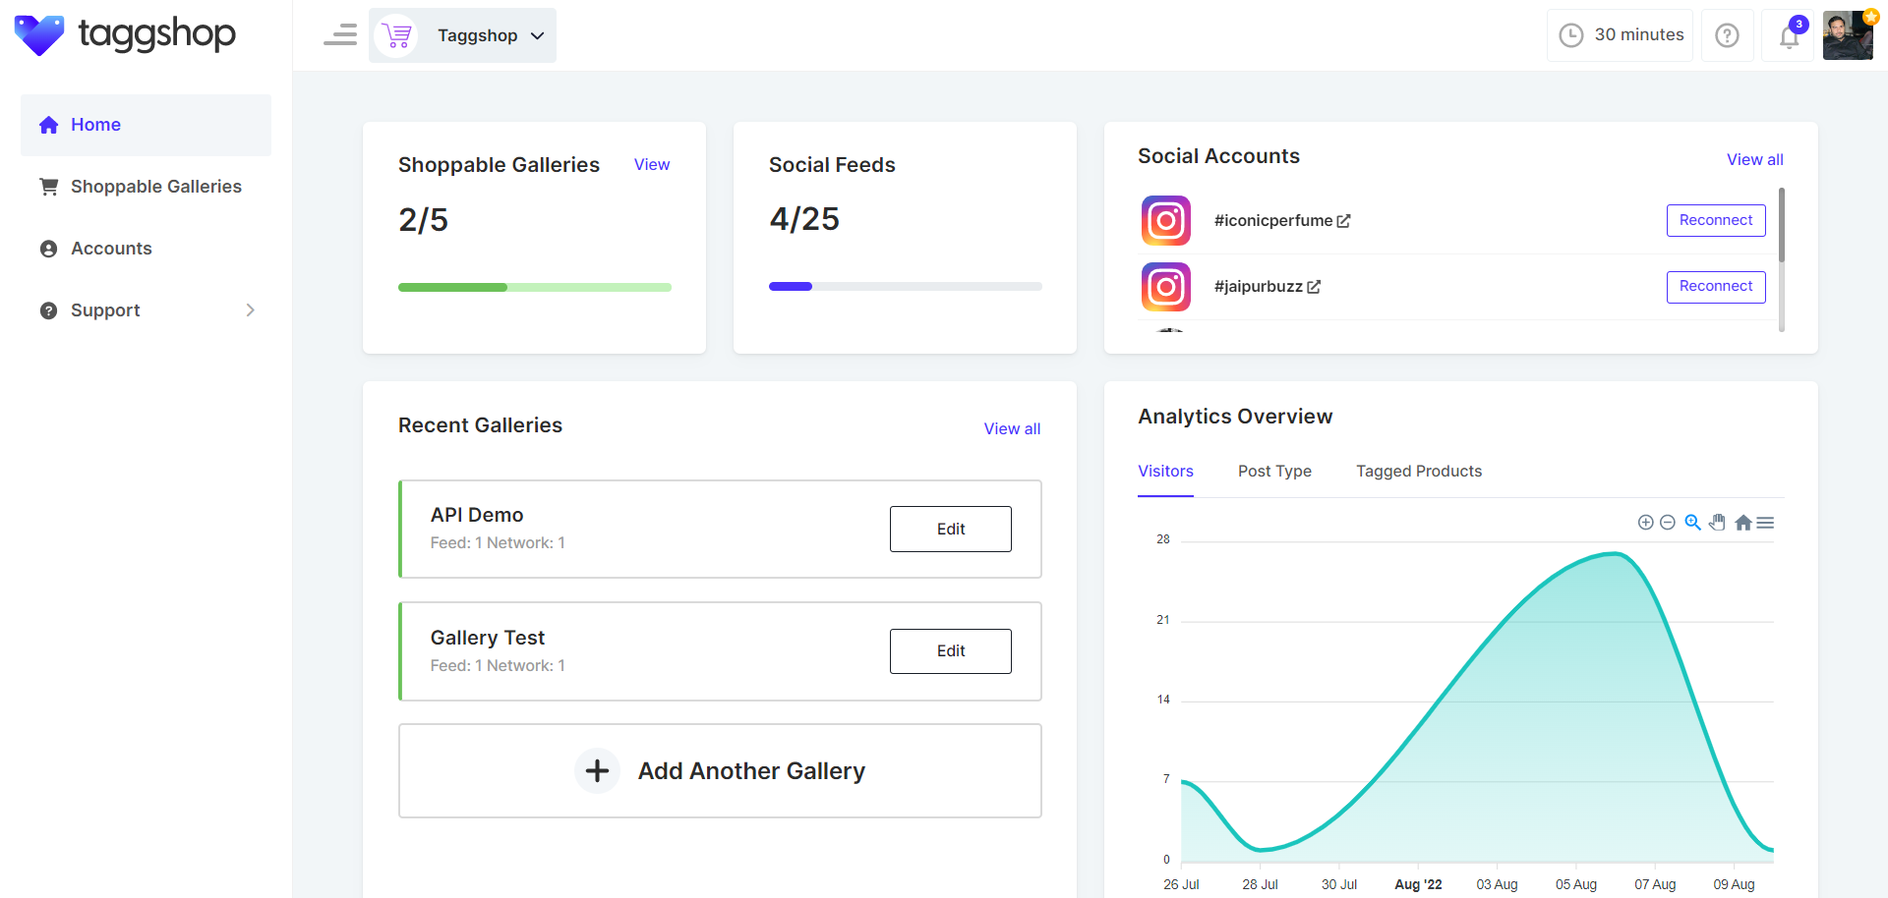Viewport: 1888px width, 898px height.
Task: Click the notifications bell icon
Action: tap(1790, 34)
